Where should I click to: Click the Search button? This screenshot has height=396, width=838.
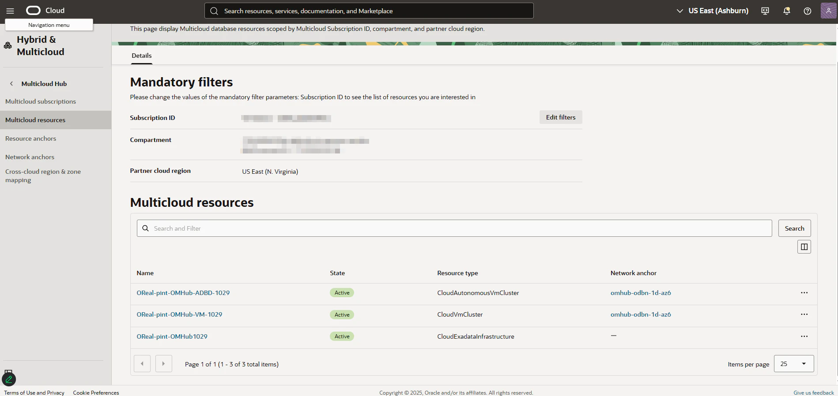tap(794, 228)
